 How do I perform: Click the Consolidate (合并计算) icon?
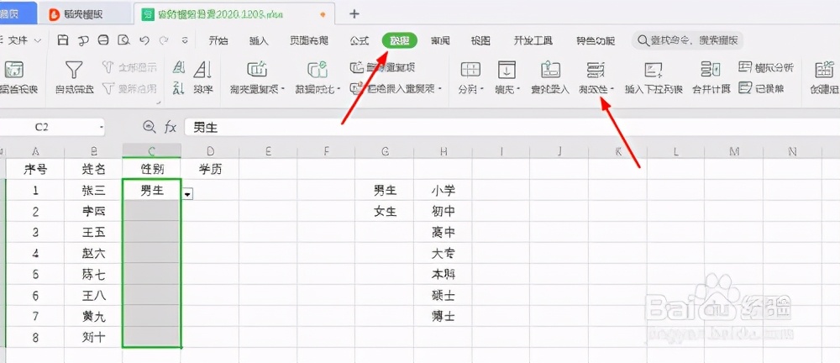711,70
